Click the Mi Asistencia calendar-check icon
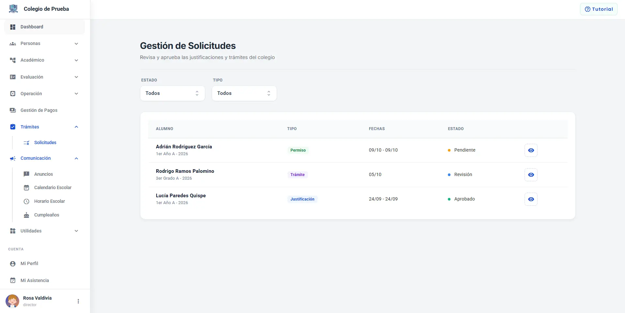Viewport: 625px width, 313px height. point(13,280)
